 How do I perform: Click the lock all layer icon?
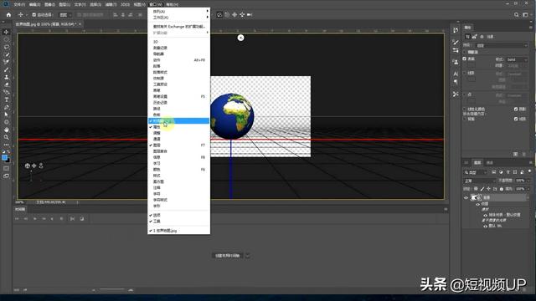(x=502, y=189)
